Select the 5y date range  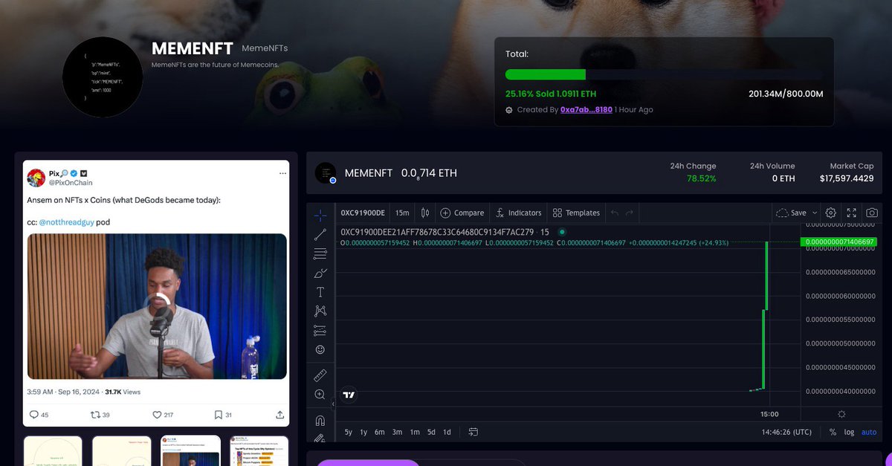tap(349, 432)
